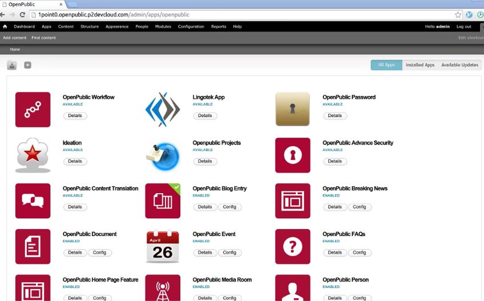Open the OpenPublic Workflow app icon
Screen dimensions: 484x301
33,110
